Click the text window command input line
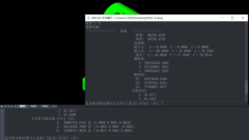Screen dimensions: 249x140 coord(167,103)
